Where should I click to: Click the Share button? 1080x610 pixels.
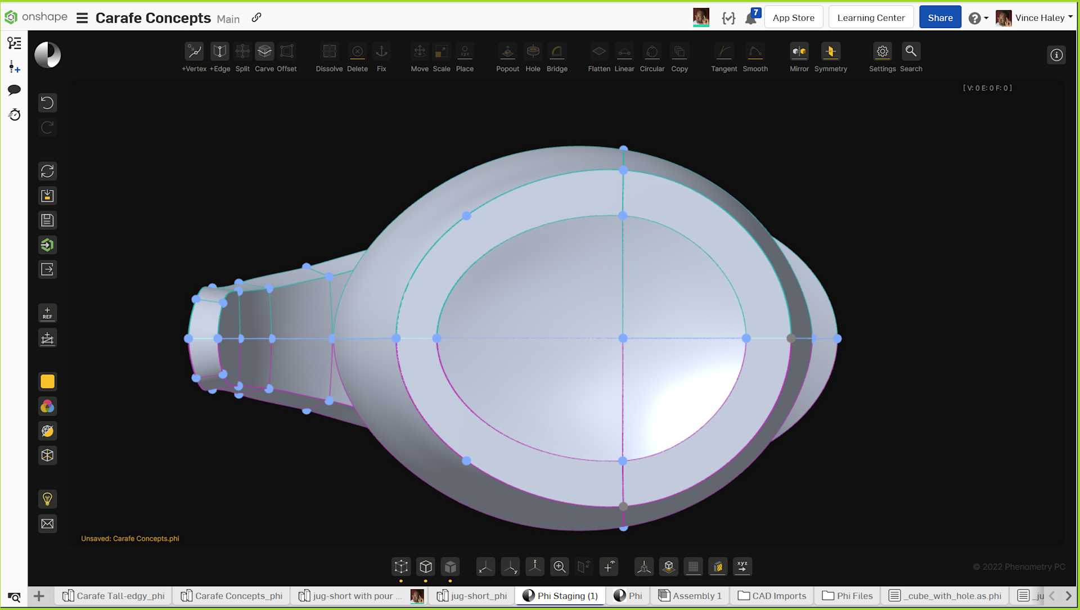pyautogui.click(x=940, y=18)
